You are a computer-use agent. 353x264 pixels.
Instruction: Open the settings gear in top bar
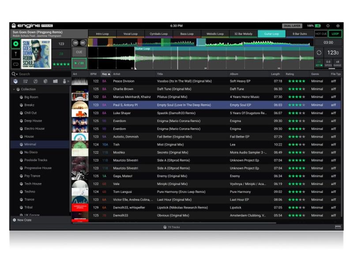(x=328, y=26)
